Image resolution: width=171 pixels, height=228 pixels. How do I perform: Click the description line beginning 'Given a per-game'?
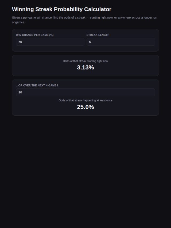click(84, 18)
